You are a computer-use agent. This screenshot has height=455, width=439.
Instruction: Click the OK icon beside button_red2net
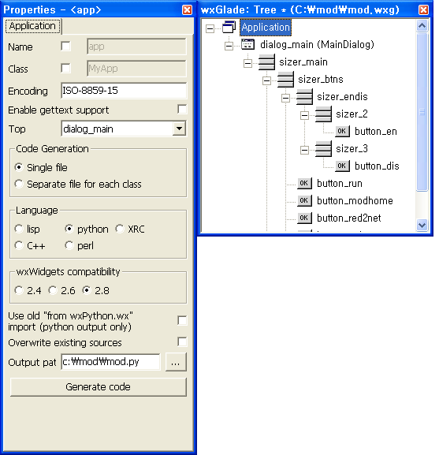click(304, 218)
